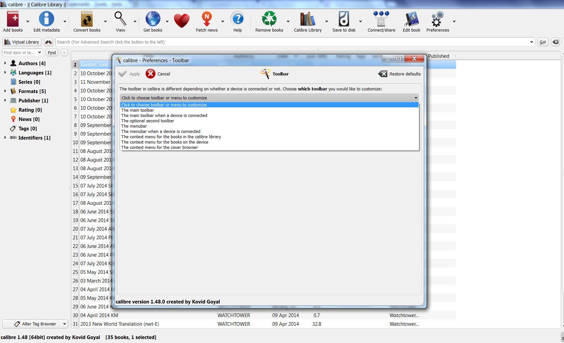
Task: Open the Find item in tag browser combo
Action: [x=22, y=53]
